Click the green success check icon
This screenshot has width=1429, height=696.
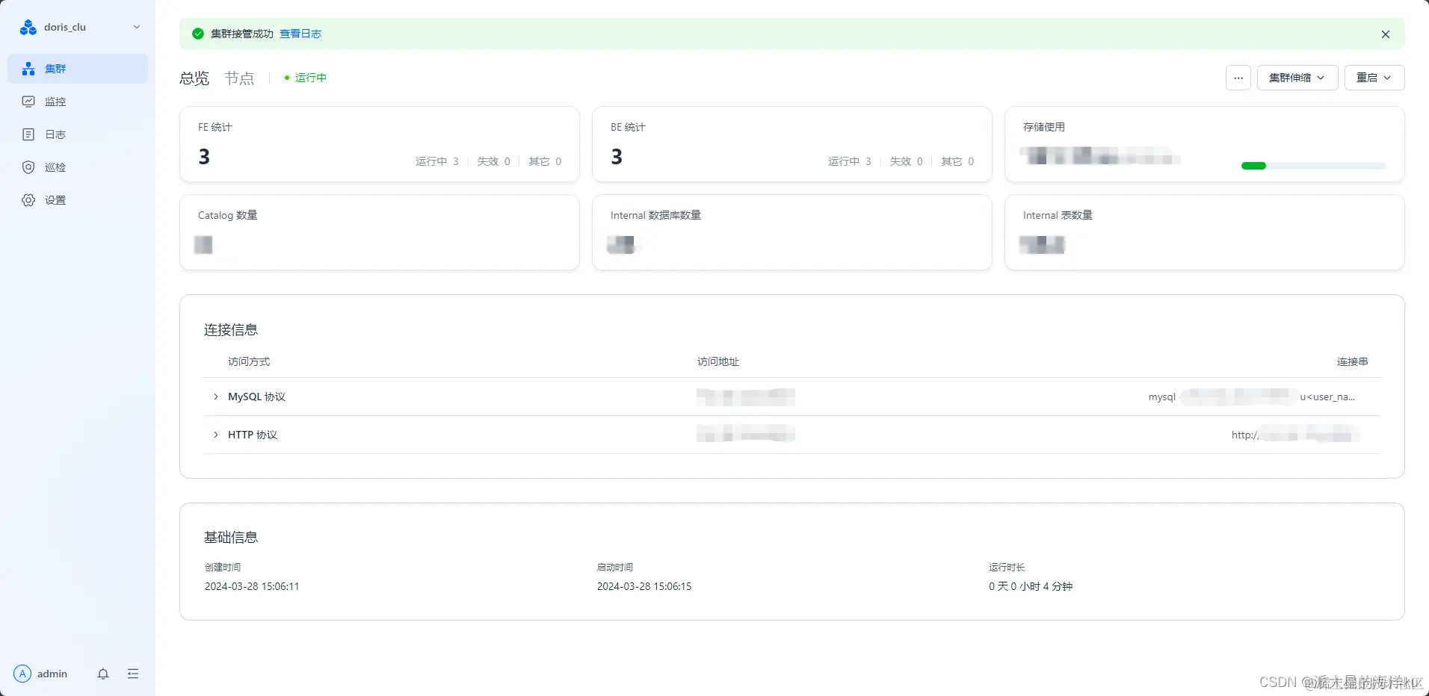tap(198, 34)
